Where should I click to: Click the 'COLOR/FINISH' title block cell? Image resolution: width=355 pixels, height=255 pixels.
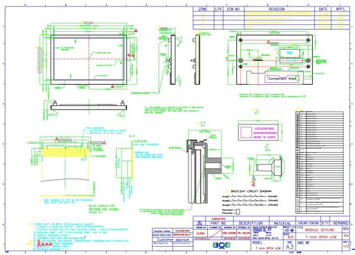(x=308, y=223)
